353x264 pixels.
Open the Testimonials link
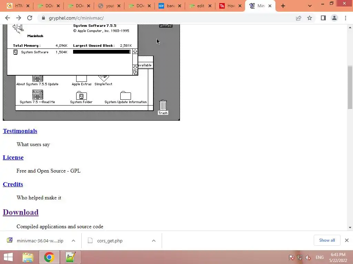(x=20, y=131)
